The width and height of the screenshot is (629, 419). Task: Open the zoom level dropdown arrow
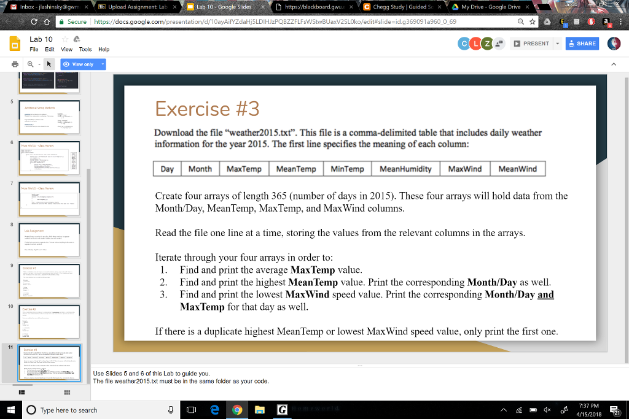pos(39,64)
